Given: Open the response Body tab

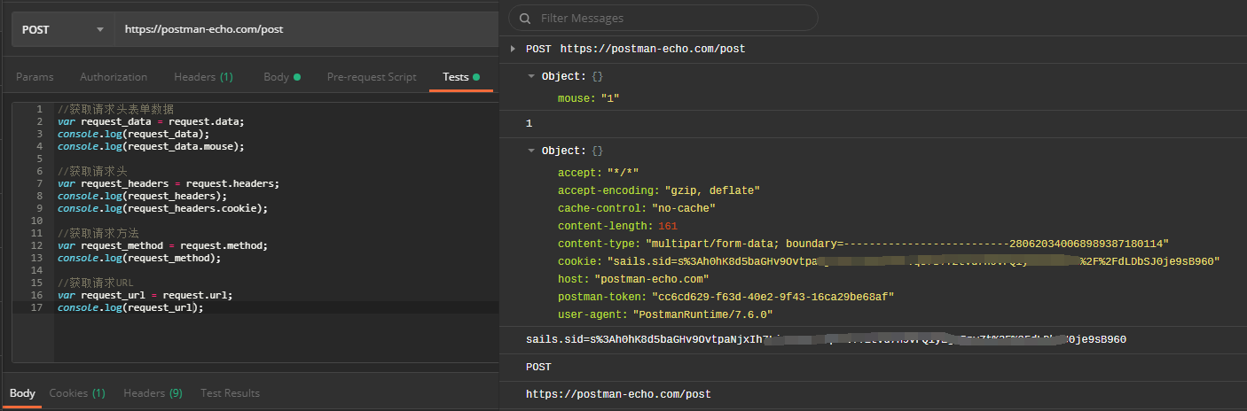Looking at the screenshot, I should 22,392.
